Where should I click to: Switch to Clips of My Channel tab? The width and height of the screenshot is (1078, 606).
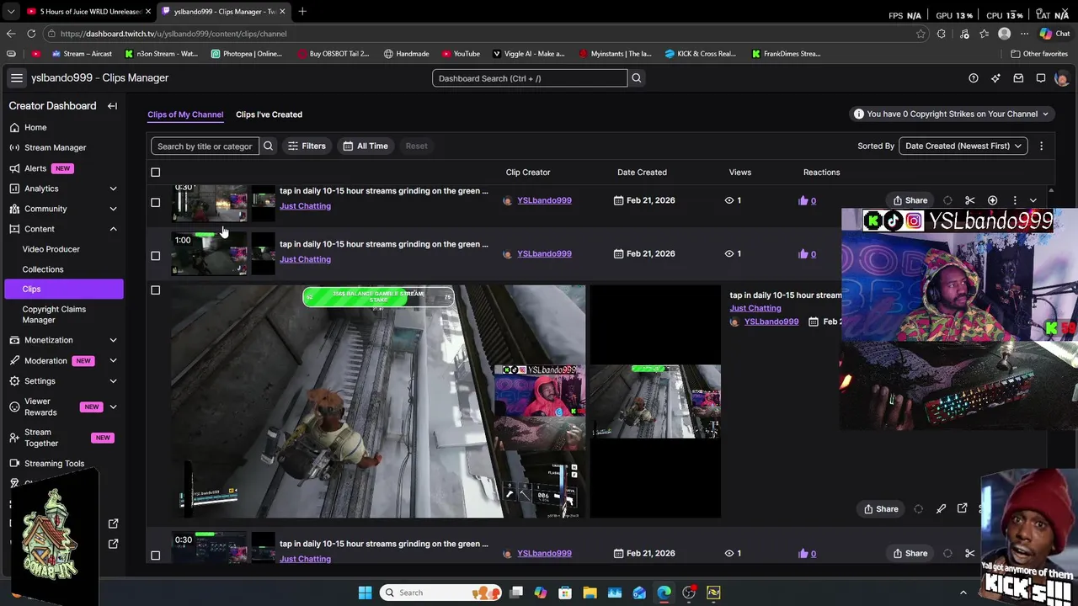click(x=185, y=114)
